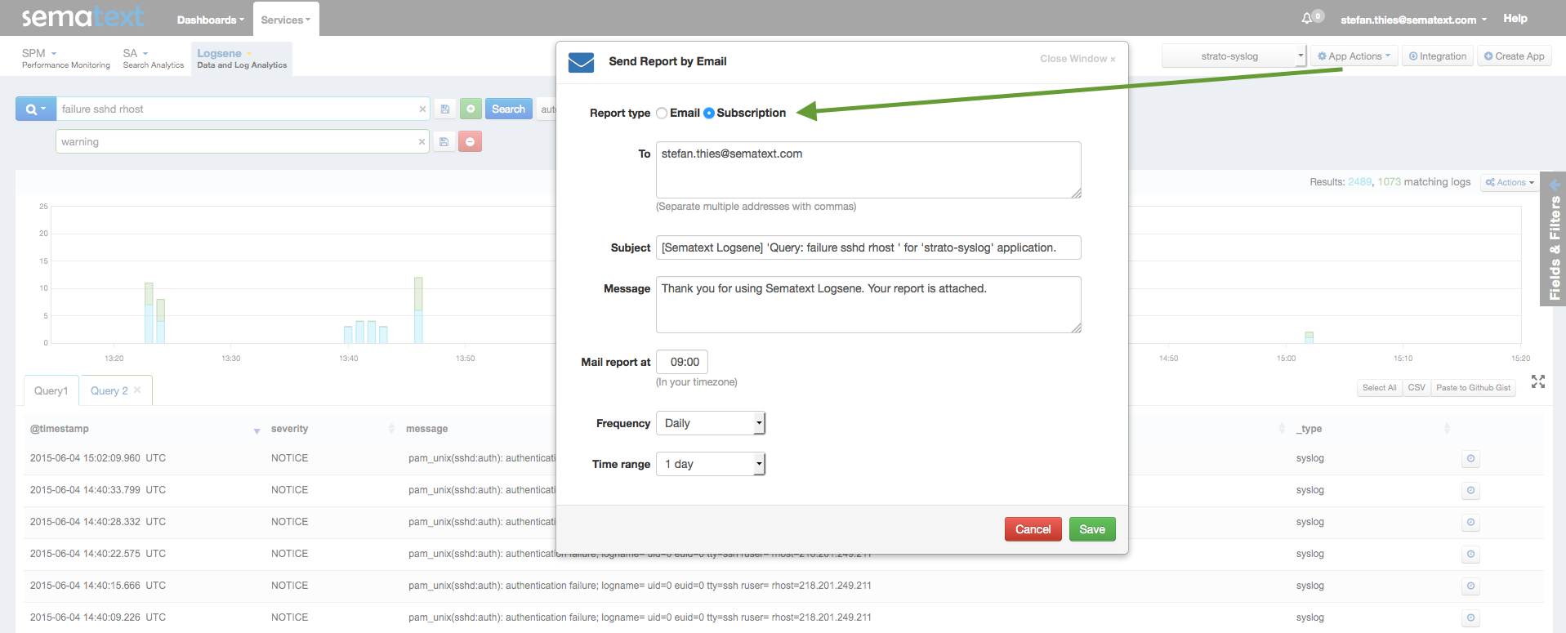Click the Cancel button
The height and width of the screenshot is (633, 1566).
pyautogui.click(x=1033, y=529)
